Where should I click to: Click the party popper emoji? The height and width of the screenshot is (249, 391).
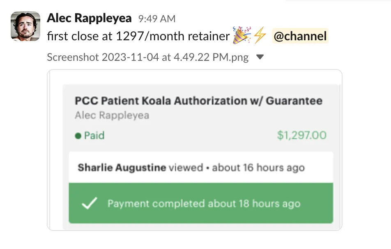tap(241, 35)
